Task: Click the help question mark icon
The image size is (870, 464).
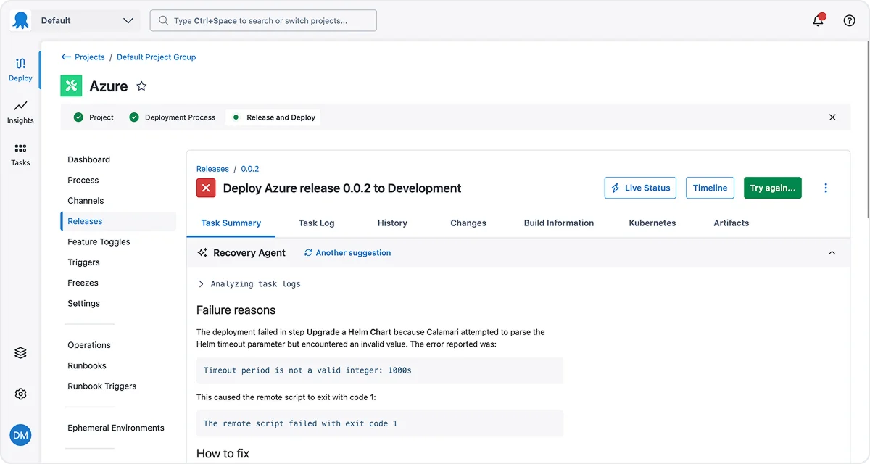Action: [849, 20]
